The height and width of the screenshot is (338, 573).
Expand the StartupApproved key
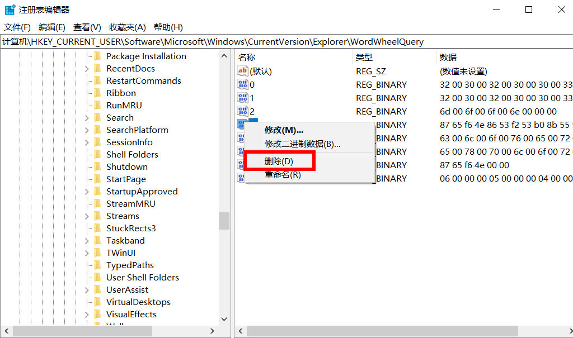[x=87, y=192]
